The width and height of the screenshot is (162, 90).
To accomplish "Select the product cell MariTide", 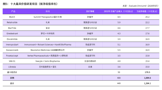I will [x=12, y=28].
